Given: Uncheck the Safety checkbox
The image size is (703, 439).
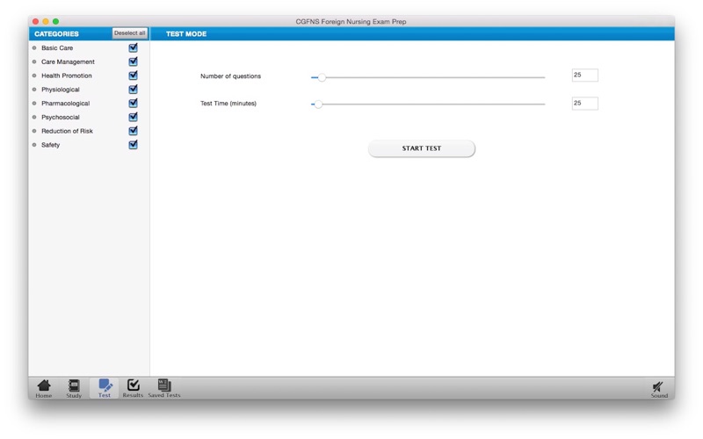Looking at the screenshot, I should coord(134,145).
